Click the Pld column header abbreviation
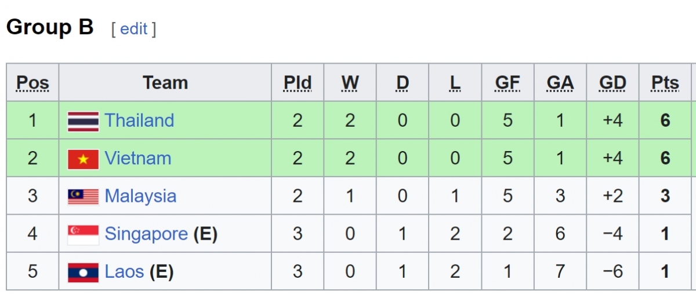The width and height of the screenshot is (696, 294). (x=298, y=83)
